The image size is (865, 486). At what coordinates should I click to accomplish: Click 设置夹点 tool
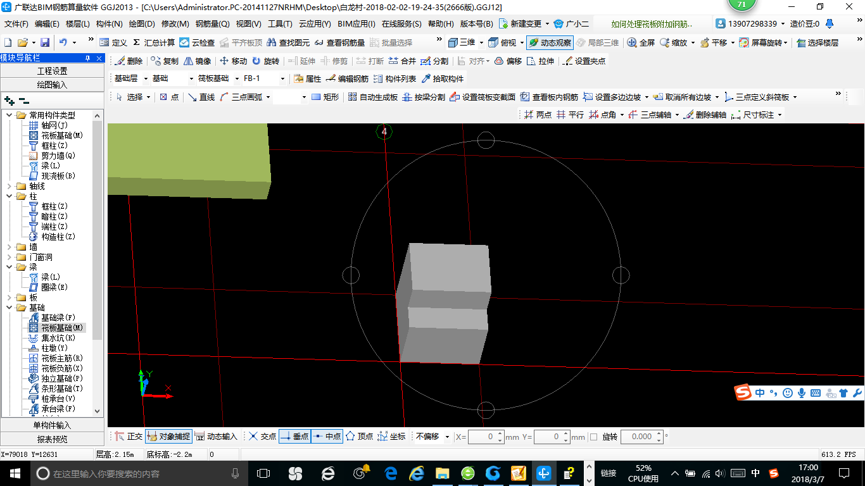tap(584, 61)
